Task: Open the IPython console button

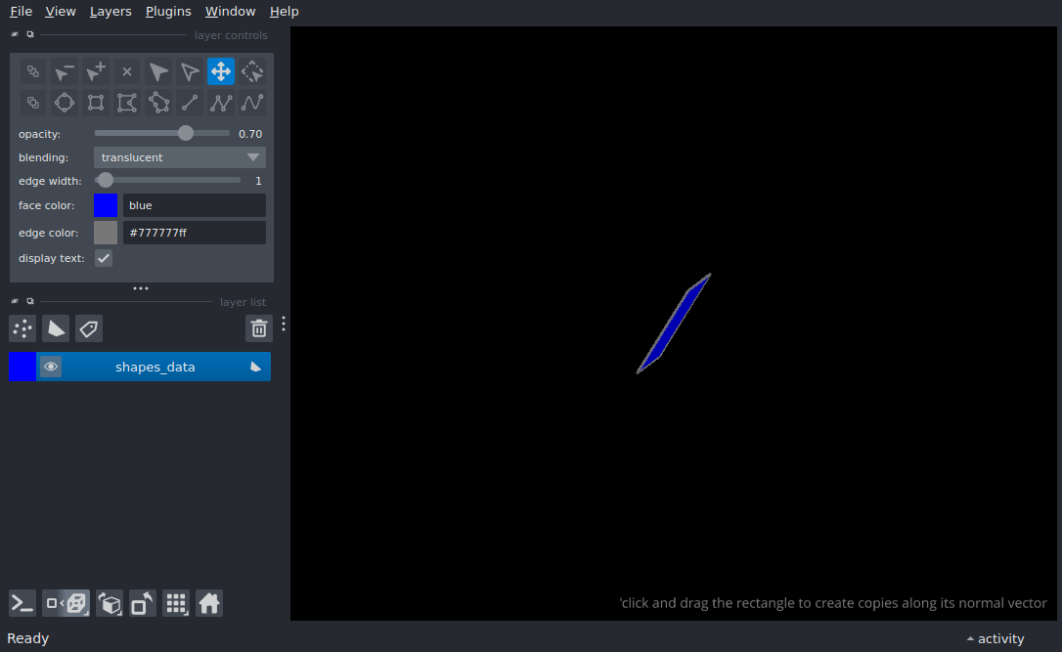Action: [x=22, y=603]
